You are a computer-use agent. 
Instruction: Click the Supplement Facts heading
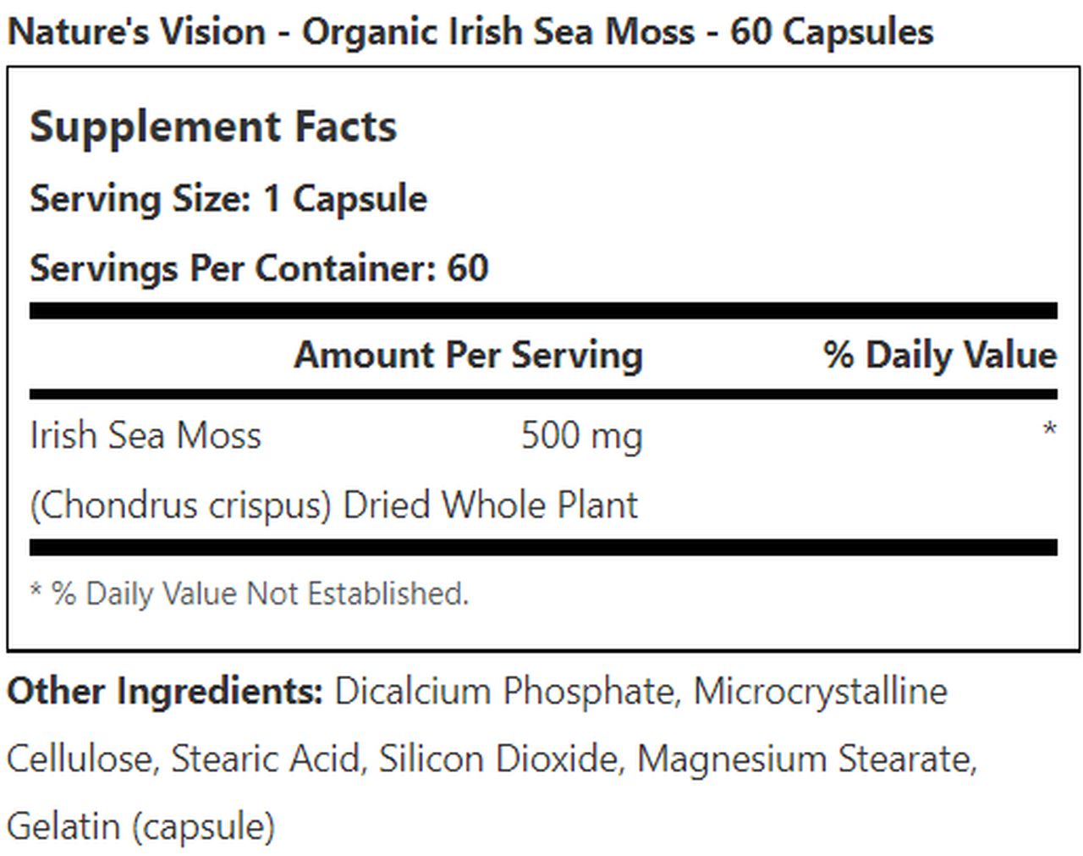pos(213,127)
